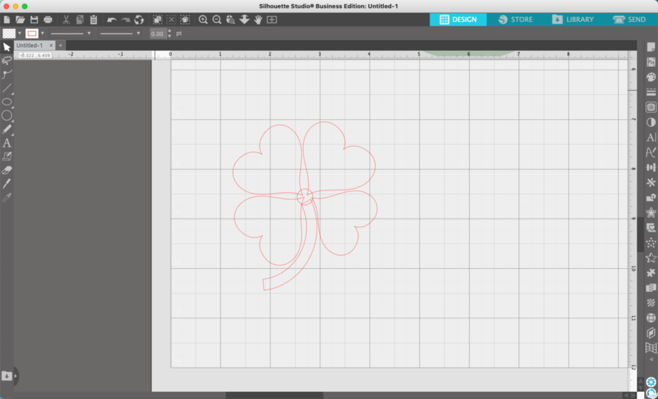The width and height of the screenshot is (658, 399).
Task: Open library folder icon bottom left
Action: [6, 375]
